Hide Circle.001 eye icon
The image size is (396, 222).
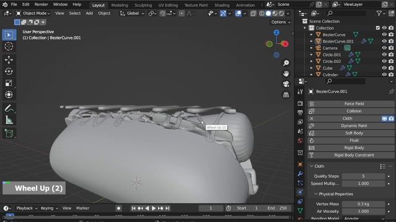pos(384,54)
